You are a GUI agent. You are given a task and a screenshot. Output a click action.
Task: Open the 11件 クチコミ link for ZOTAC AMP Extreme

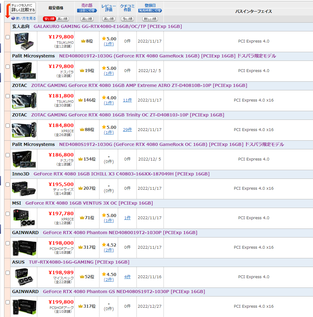[127, 100]
